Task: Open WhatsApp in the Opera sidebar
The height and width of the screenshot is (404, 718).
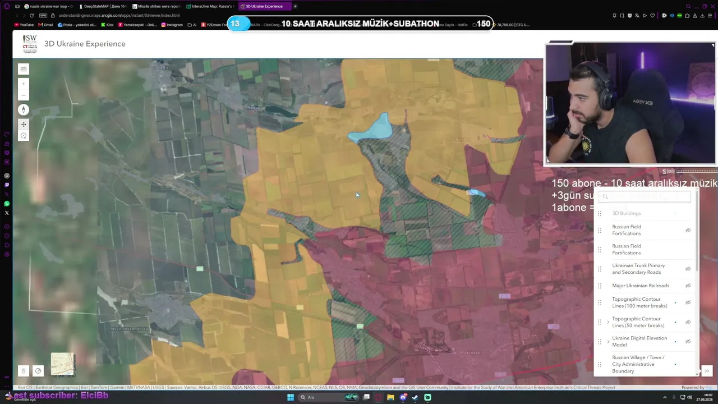Action: (7, 204)
